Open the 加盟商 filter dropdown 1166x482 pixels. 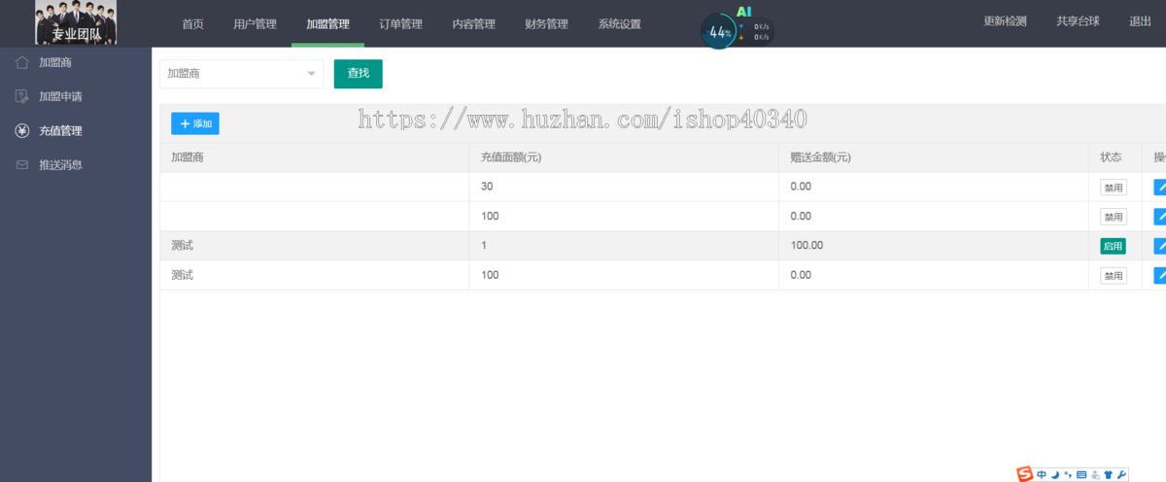242,74
